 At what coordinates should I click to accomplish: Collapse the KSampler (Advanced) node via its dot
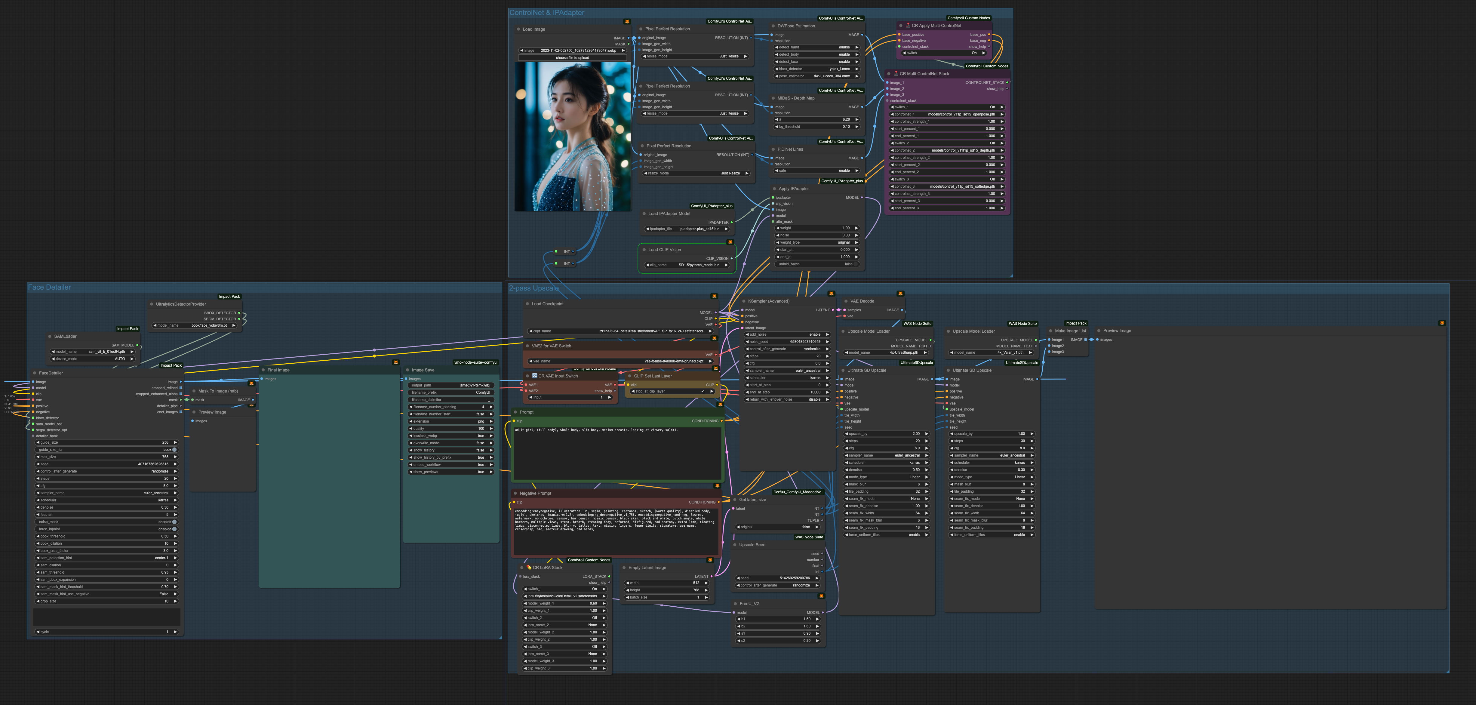tap(744, 301)
